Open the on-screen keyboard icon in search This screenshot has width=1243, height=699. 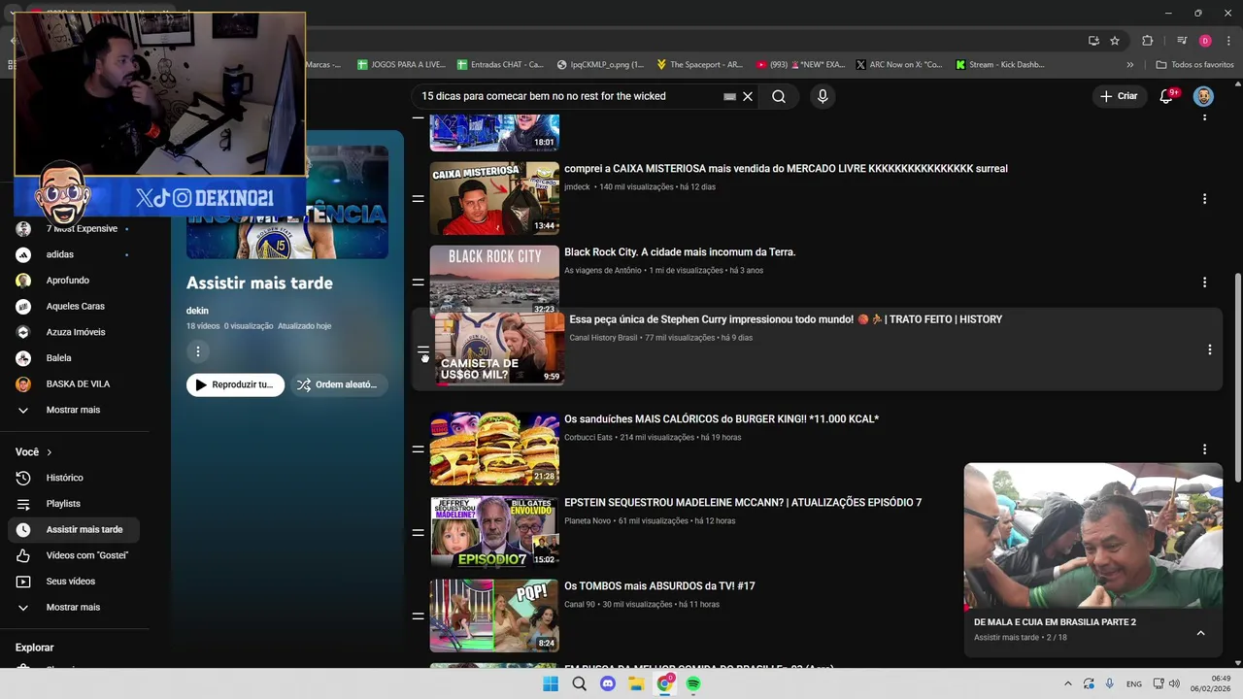tap(730, 97)
